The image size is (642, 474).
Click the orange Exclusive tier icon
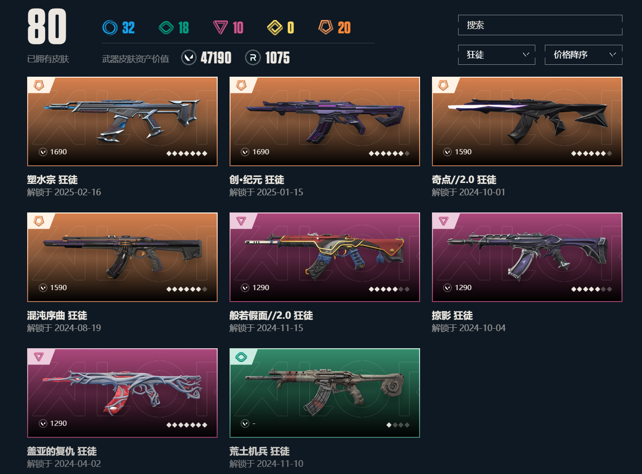point(326,27)
